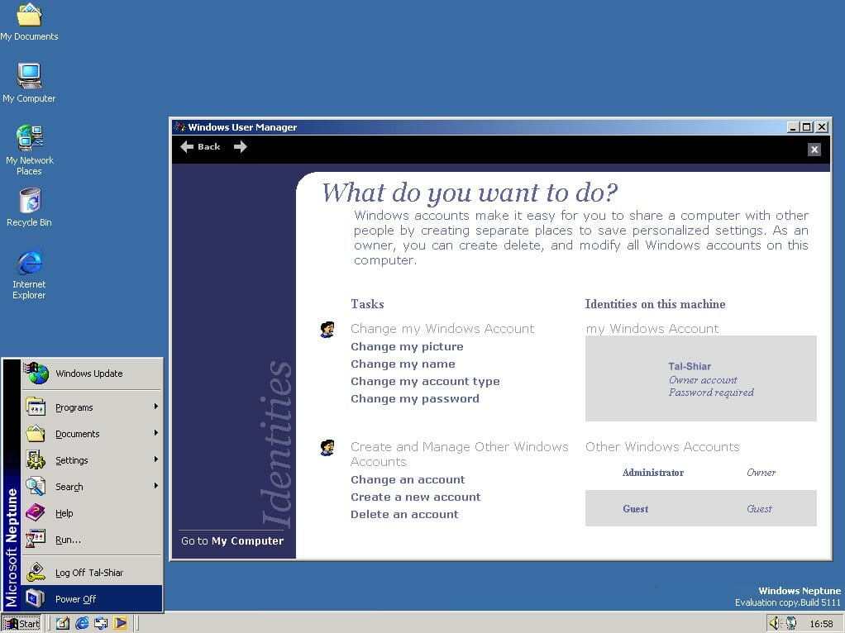The image size is (845, 633).
Task: Click the Change my password link
Action: 414,398
